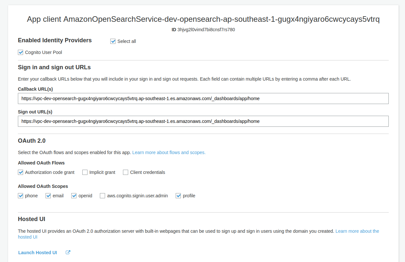Viewport: 405px width, 262px height.
Task: Click the Launch Hosted UI link
Action: (x=37, y=253)
